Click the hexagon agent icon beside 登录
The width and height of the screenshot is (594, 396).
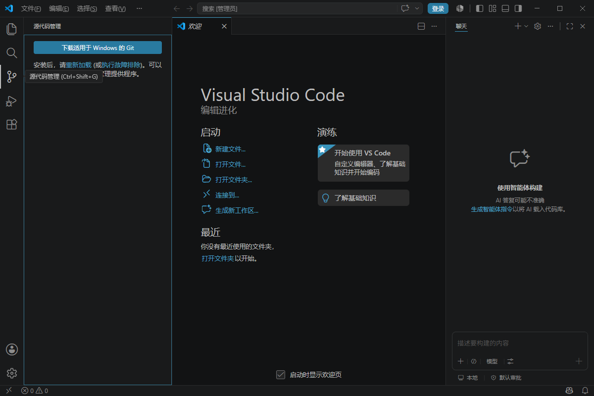[460, 8]
